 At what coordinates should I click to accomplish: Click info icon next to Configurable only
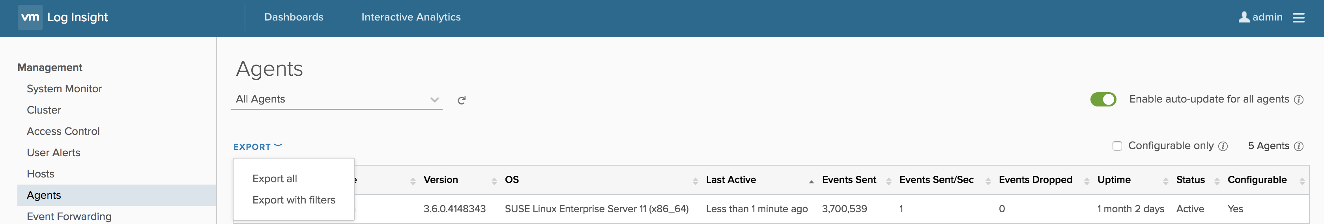tap(1223, 146)
